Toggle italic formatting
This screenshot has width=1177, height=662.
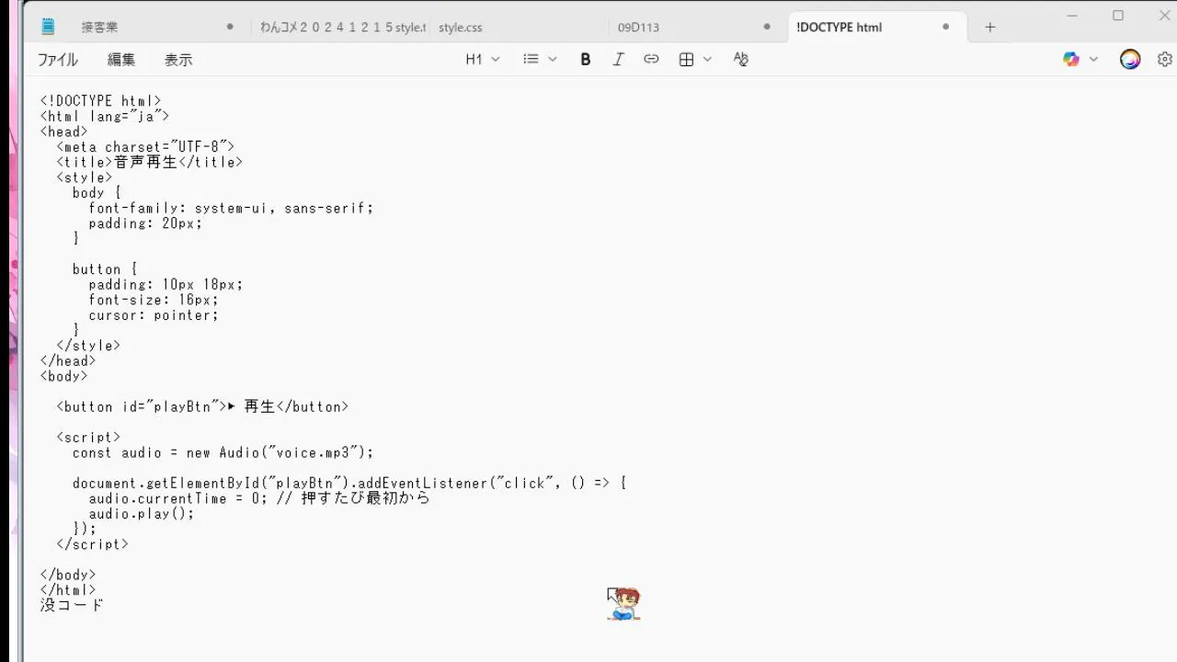(618, 59)
